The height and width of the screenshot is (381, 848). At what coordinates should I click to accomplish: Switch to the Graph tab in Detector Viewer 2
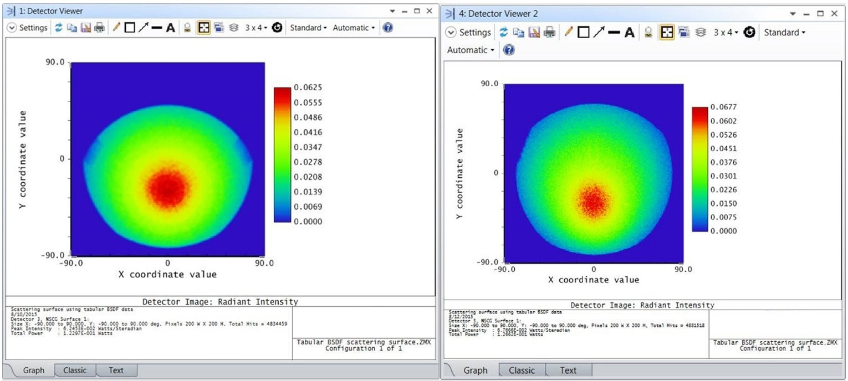[475, 370]
